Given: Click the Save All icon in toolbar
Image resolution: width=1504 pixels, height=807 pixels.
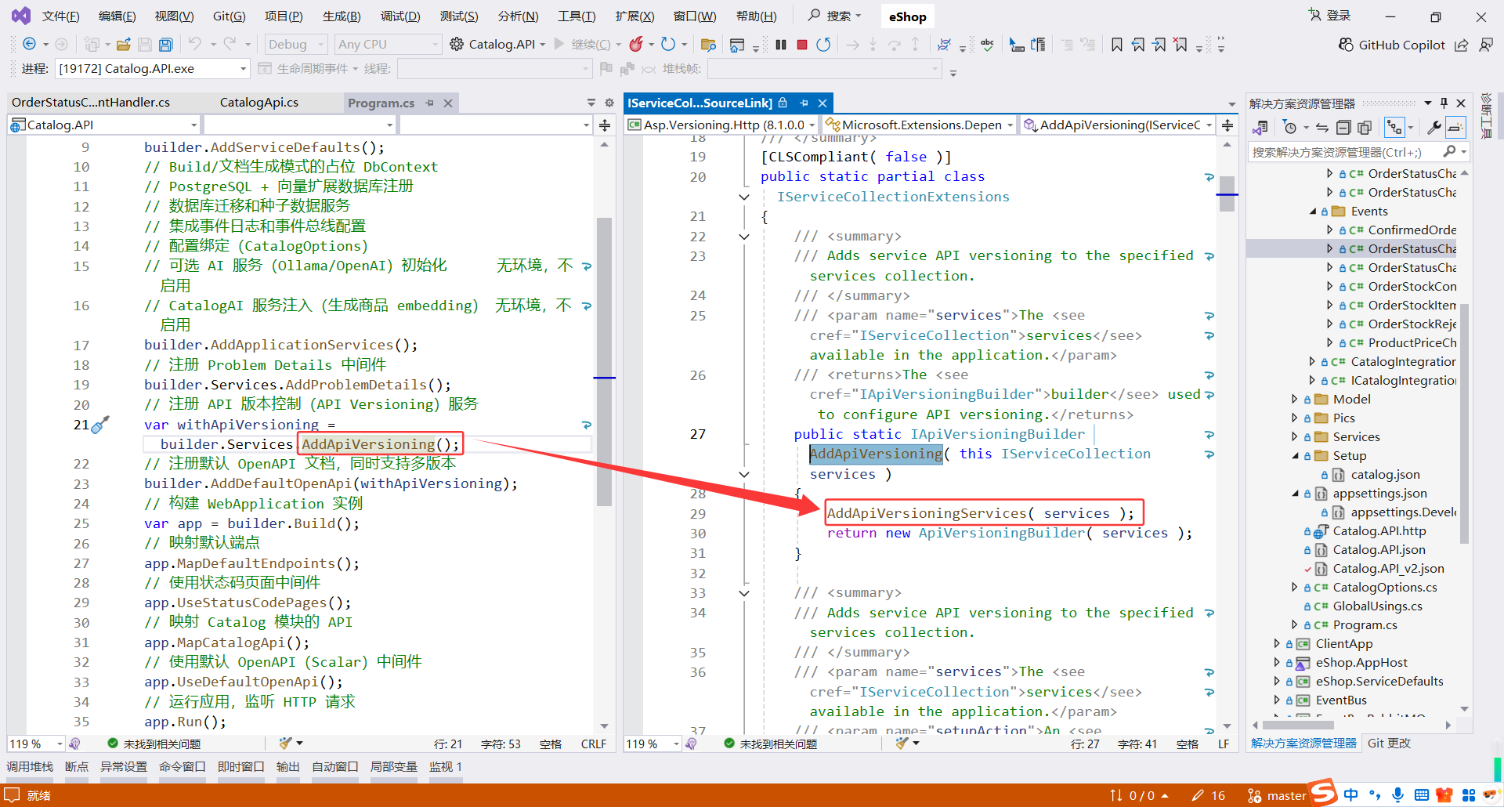Looking at the screenshot, I should 165,45.
